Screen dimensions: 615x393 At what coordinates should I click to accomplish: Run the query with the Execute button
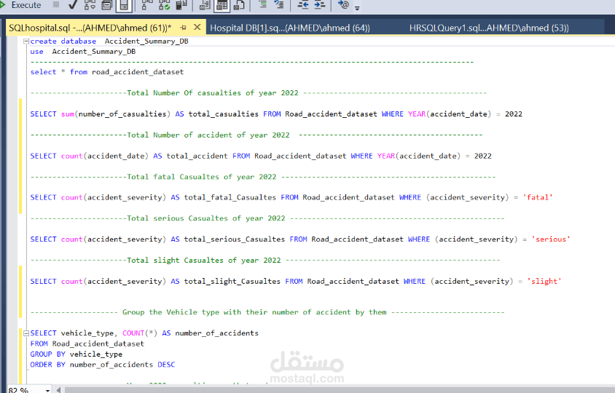pos(20,5)
